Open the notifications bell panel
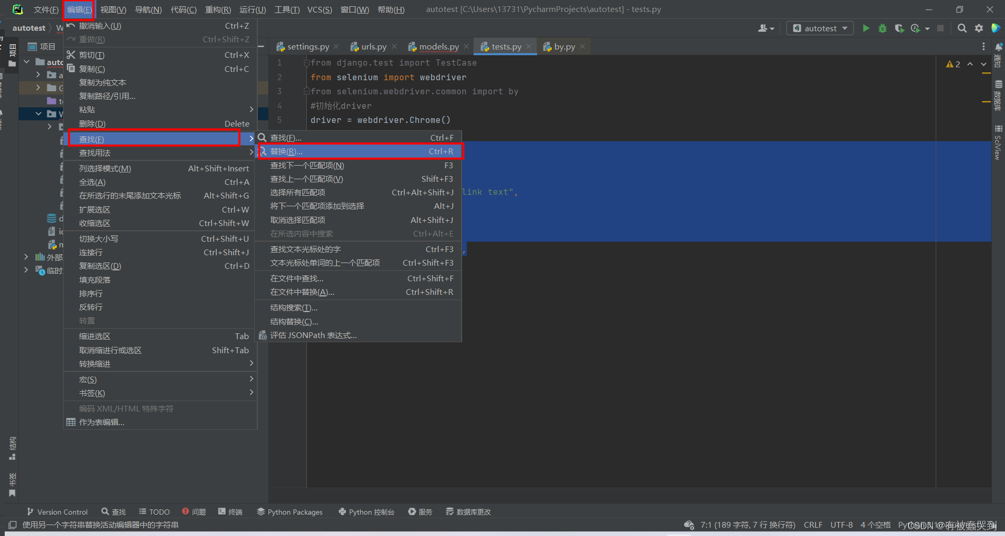The height and width of the screenshot is (536, 1005). pyautogui.click(x=998, y=46)
